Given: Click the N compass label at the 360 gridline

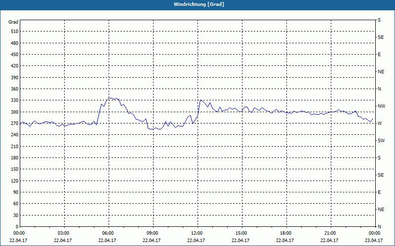Looking at the screenshot, I should click(x=379, y=89).
